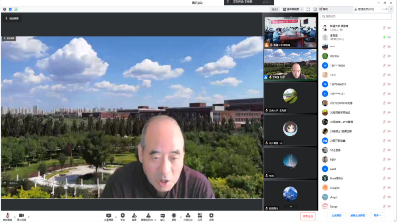The width and height of the screenshot is (397, 222).
Task: Open the 应用 apps icon
Action: 200,216
